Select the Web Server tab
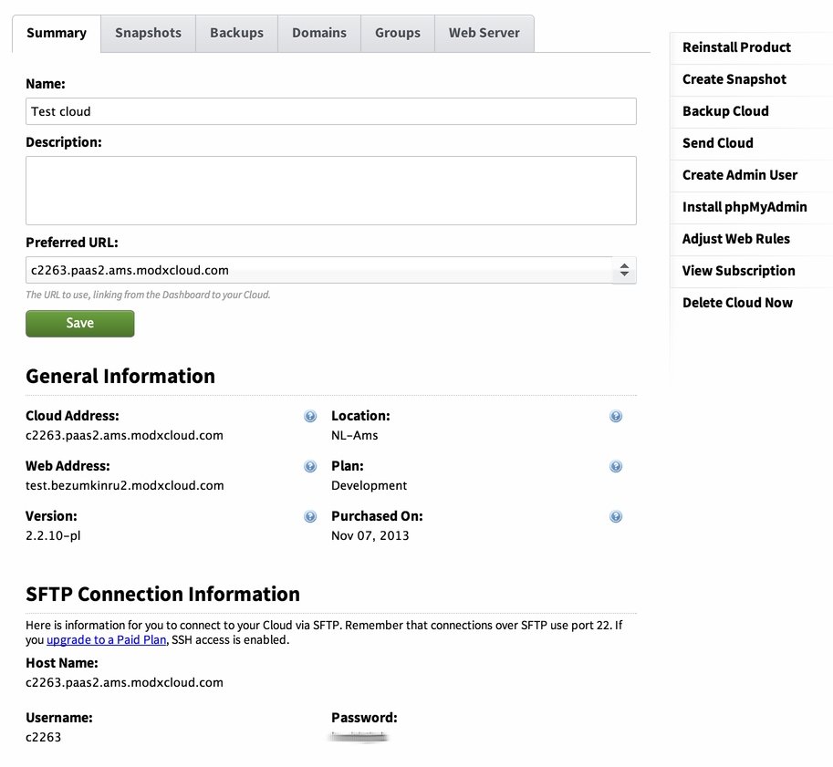Viewport: 833px width, 767px height. tap(484, 33)
